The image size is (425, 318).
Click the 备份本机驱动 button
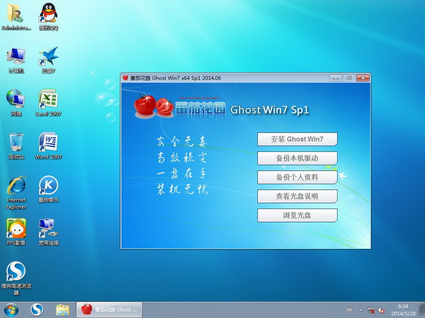[297, 158]
